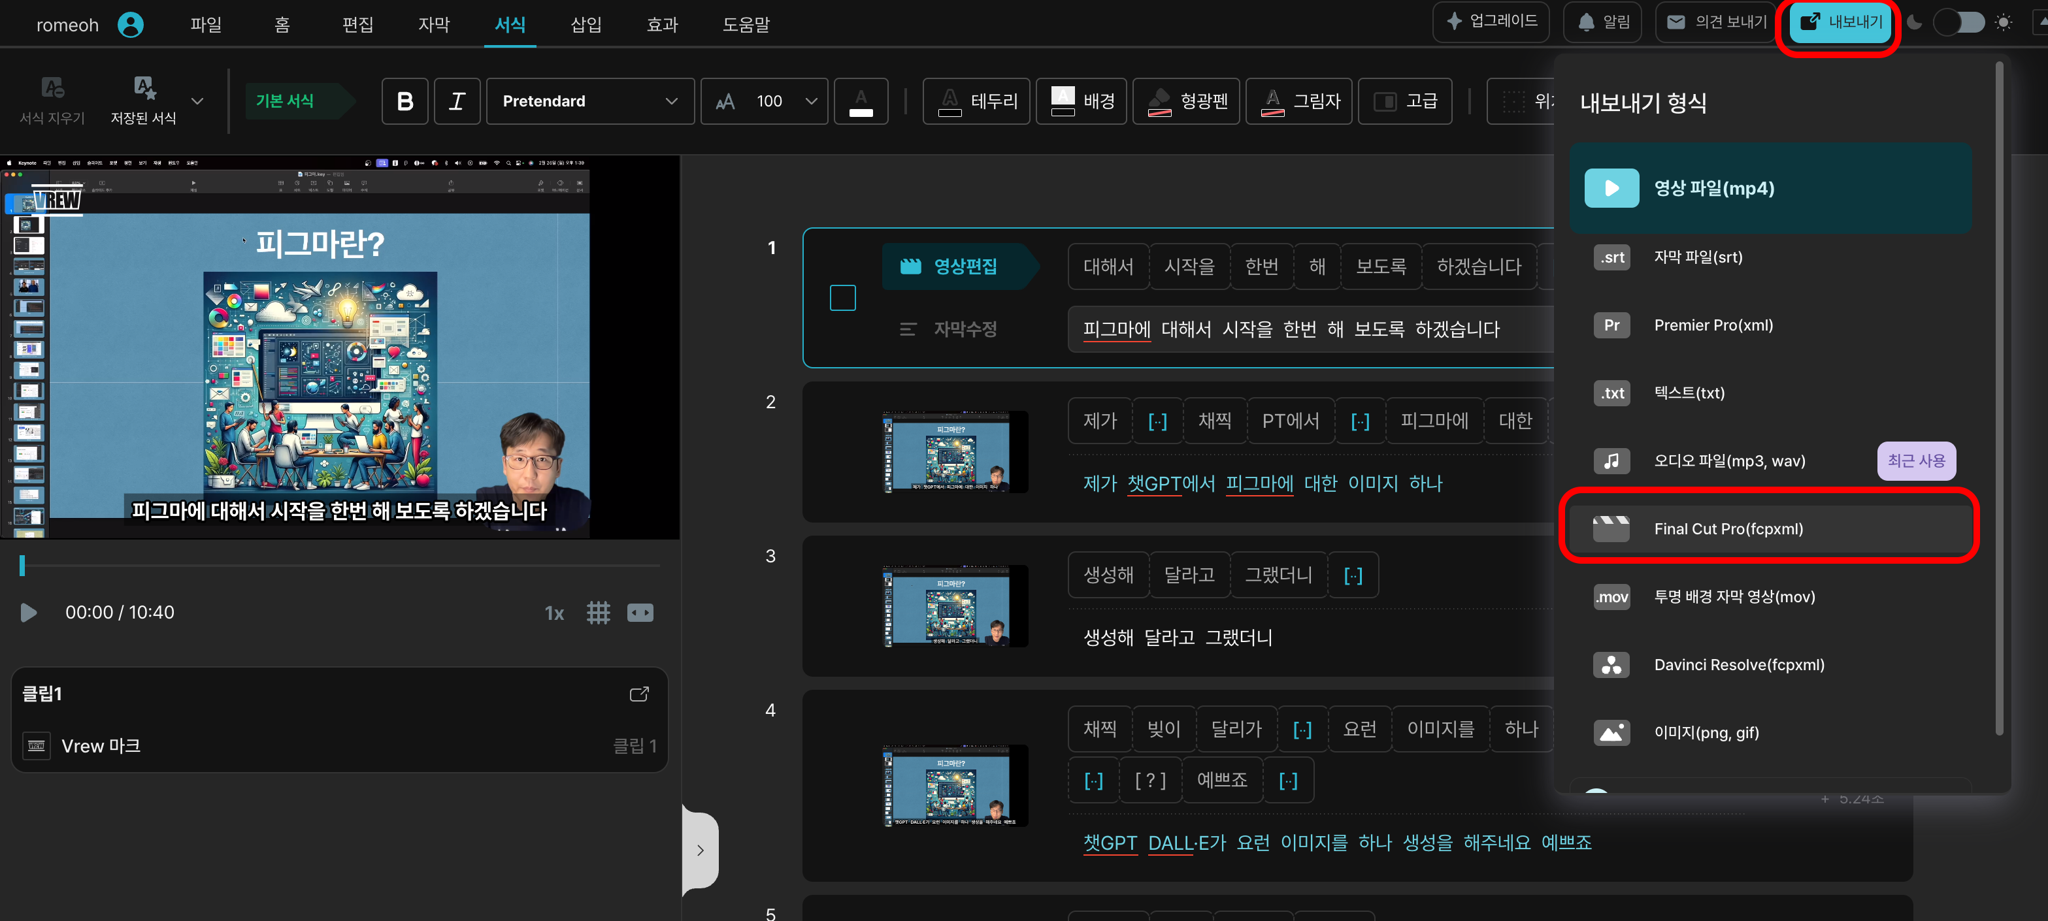Click the 서식 지우기 clear format icon
Screen dimensions: 2048x921
coord(52,88)
